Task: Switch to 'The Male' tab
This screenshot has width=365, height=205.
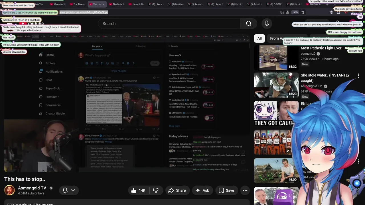Action: point(116,4)
